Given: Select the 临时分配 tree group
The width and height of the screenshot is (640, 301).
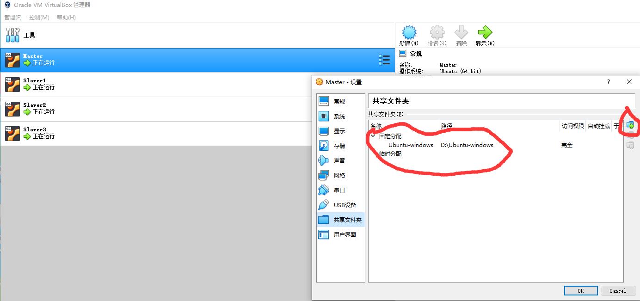Looking at the screenshot, I should pos(390,154).
